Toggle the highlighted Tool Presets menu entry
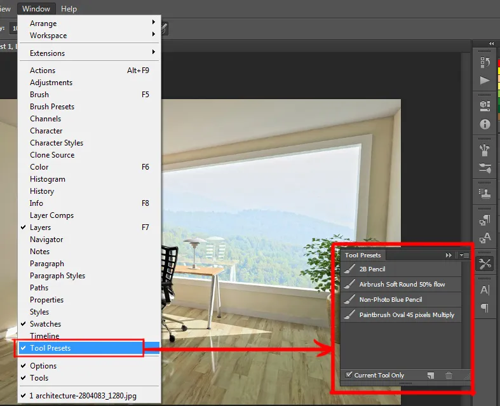 click(90, 348)
